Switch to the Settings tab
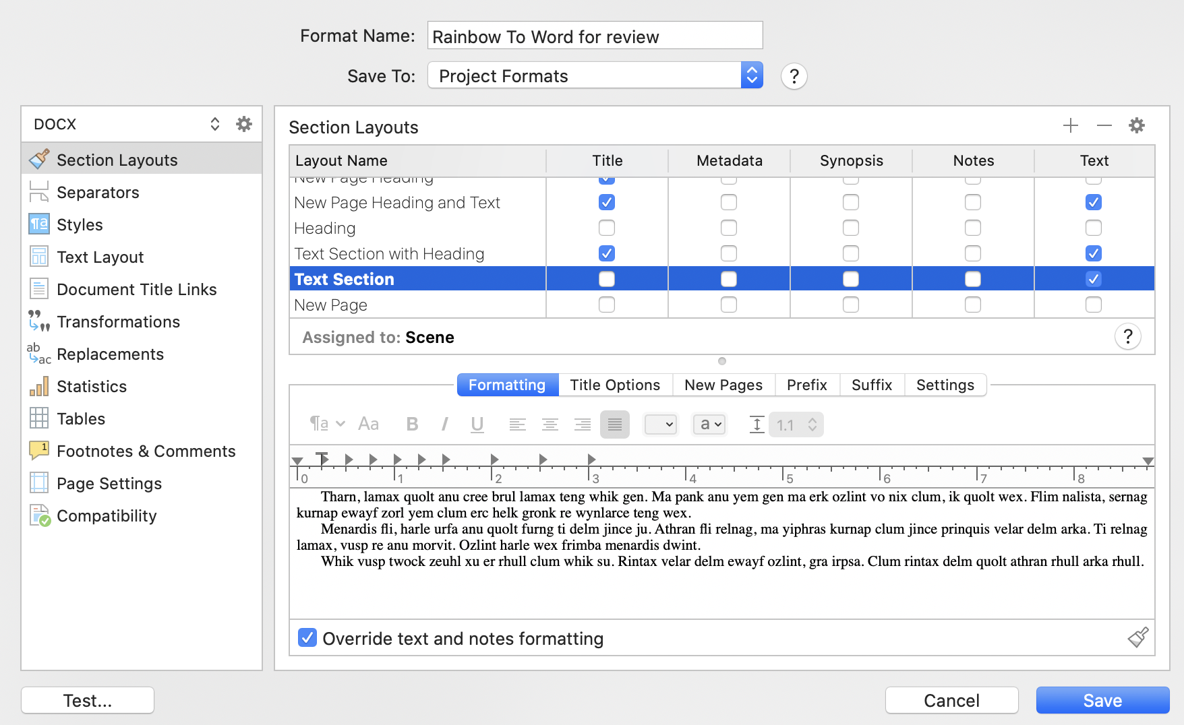Image resolution: width=1184 pixels, height=725 pixels. click(x=945, y=385)
